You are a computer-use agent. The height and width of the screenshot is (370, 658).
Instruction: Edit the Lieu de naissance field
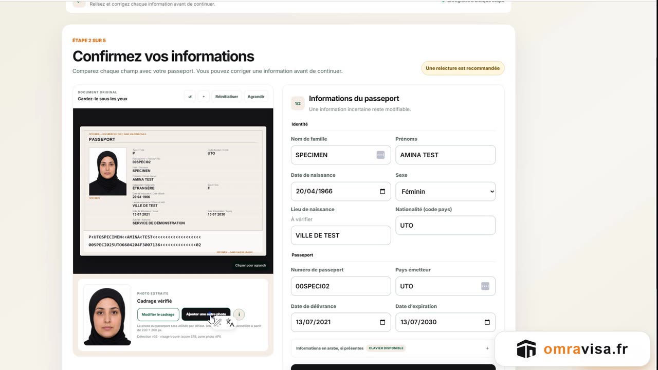(x=341, y=235)
